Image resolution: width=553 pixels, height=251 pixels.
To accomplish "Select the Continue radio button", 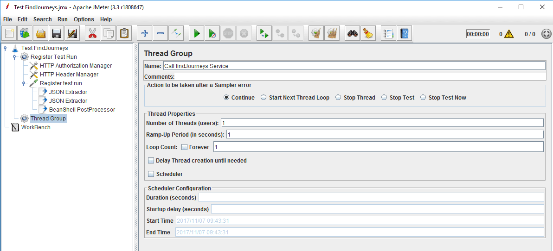I will pos(226,98).
